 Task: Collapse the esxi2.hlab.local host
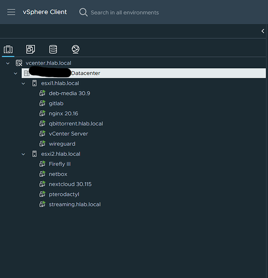coord(23,154)
